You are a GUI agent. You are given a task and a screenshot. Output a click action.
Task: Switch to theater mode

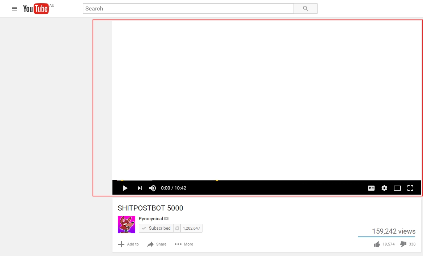click(x=397, y=188)
